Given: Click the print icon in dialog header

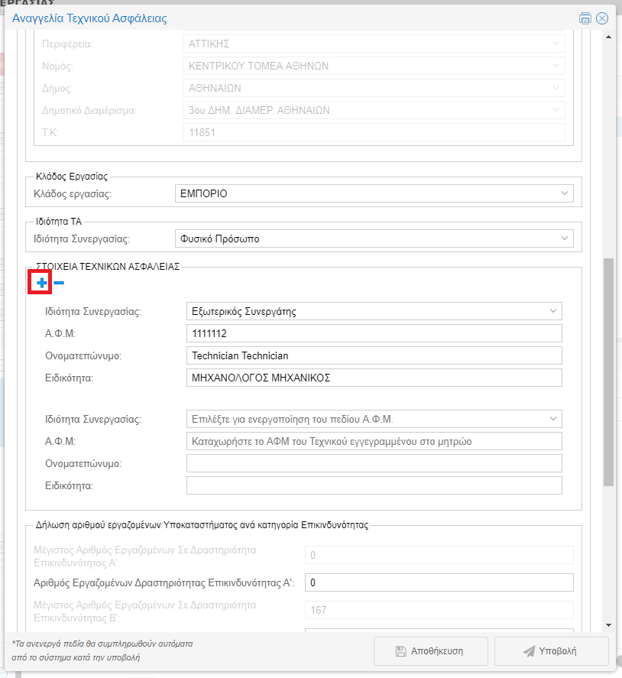Looking at the screenshot, I should 585,18.
